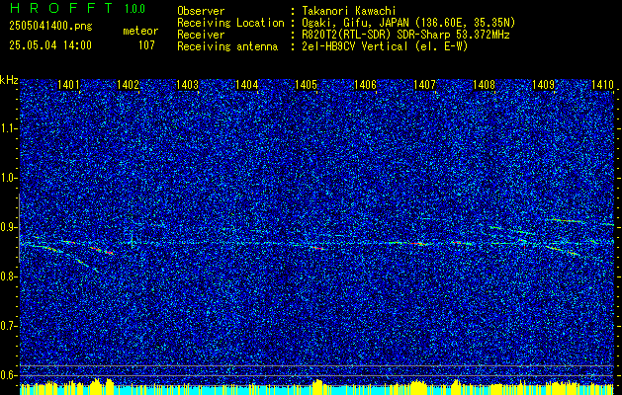Click the observer name Takanori Kawachi
This screenshot has height=395, width=622.
[349, 11]
